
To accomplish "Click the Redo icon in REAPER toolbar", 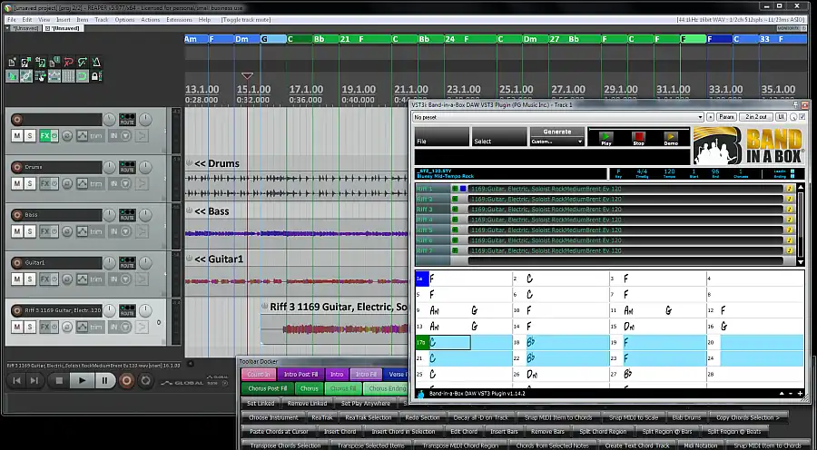I will point(83,63).
